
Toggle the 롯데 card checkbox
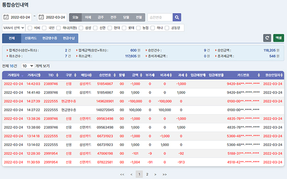[124, 28]
